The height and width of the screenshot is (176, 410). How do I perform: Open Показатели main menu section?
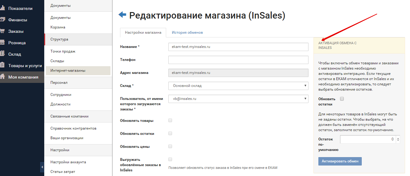[20, 8]
